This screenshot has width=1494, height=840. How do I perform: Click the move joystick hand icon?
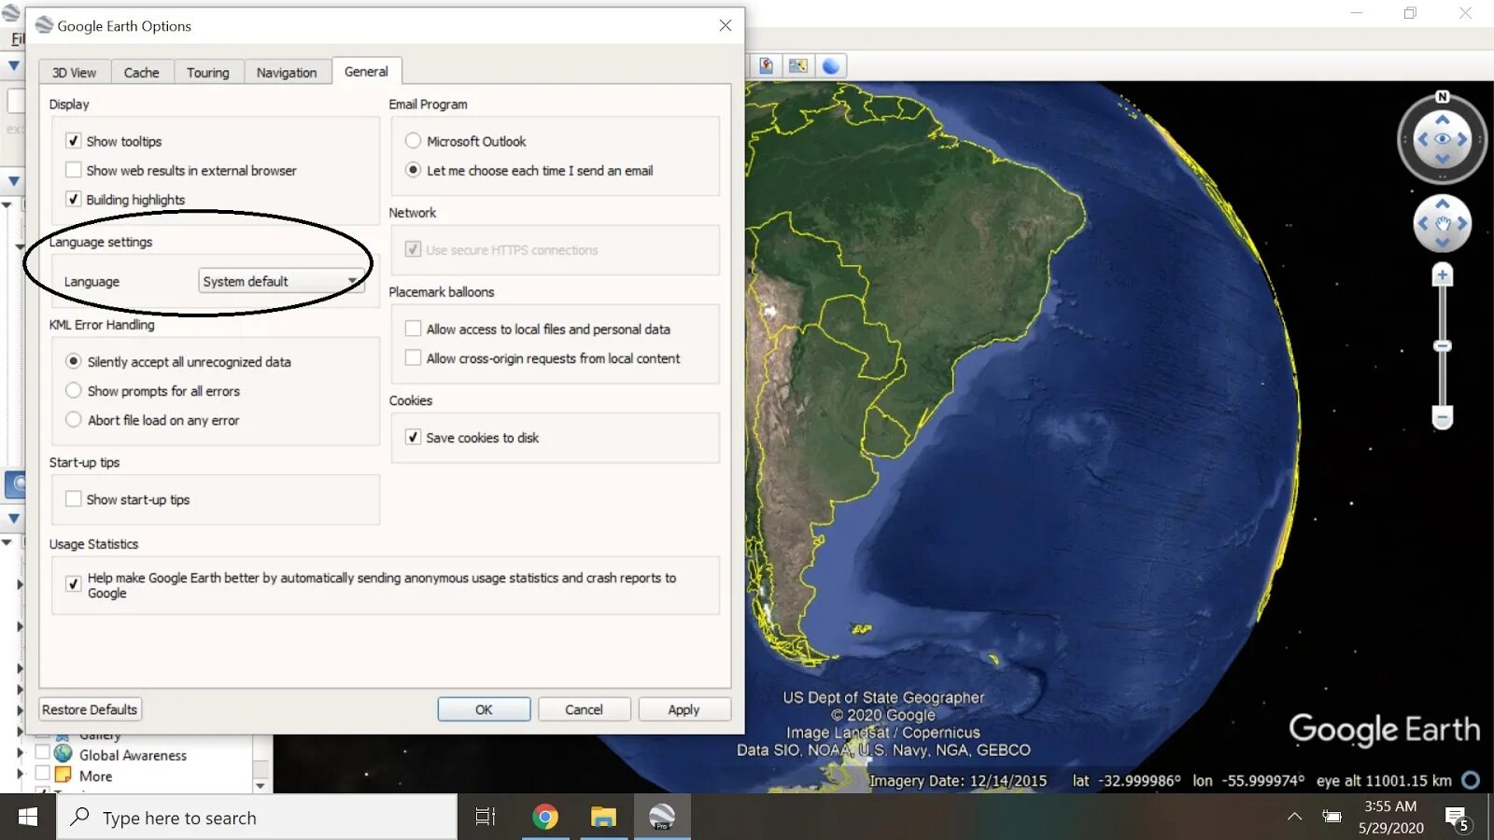(x=1443, y=223)
